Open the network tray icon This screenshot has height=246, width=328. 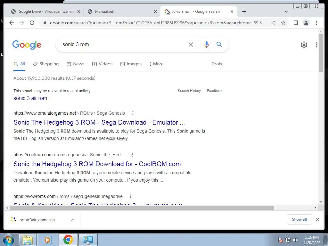(x=288, y=240)
